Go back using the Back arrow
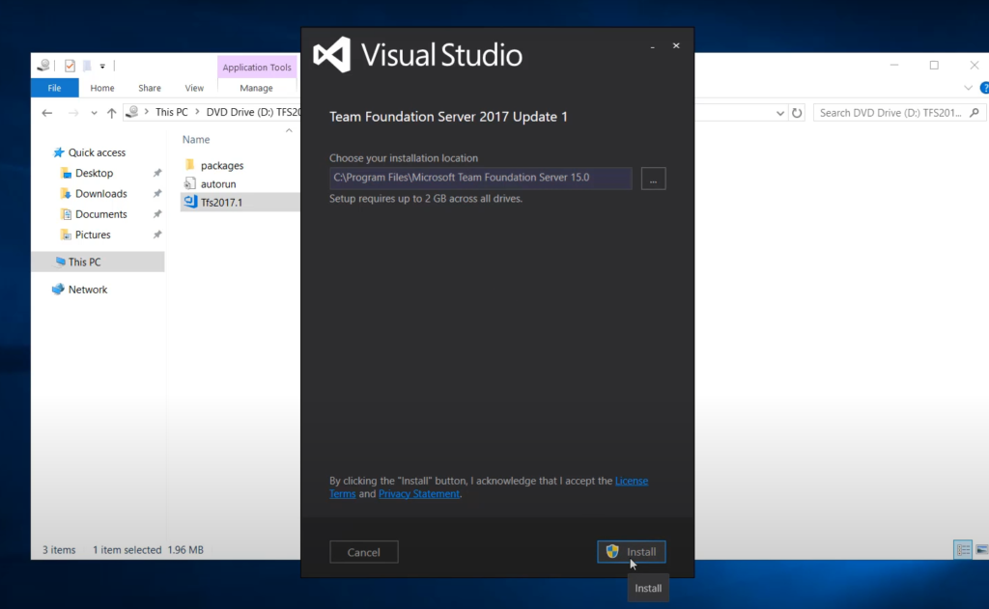989x609 pixels. 47,113
